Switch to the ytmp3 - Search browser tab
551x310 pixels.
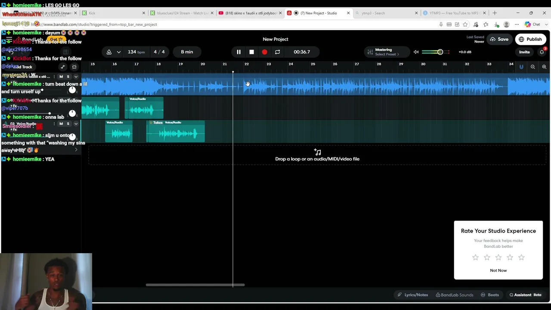coord(386,13)
